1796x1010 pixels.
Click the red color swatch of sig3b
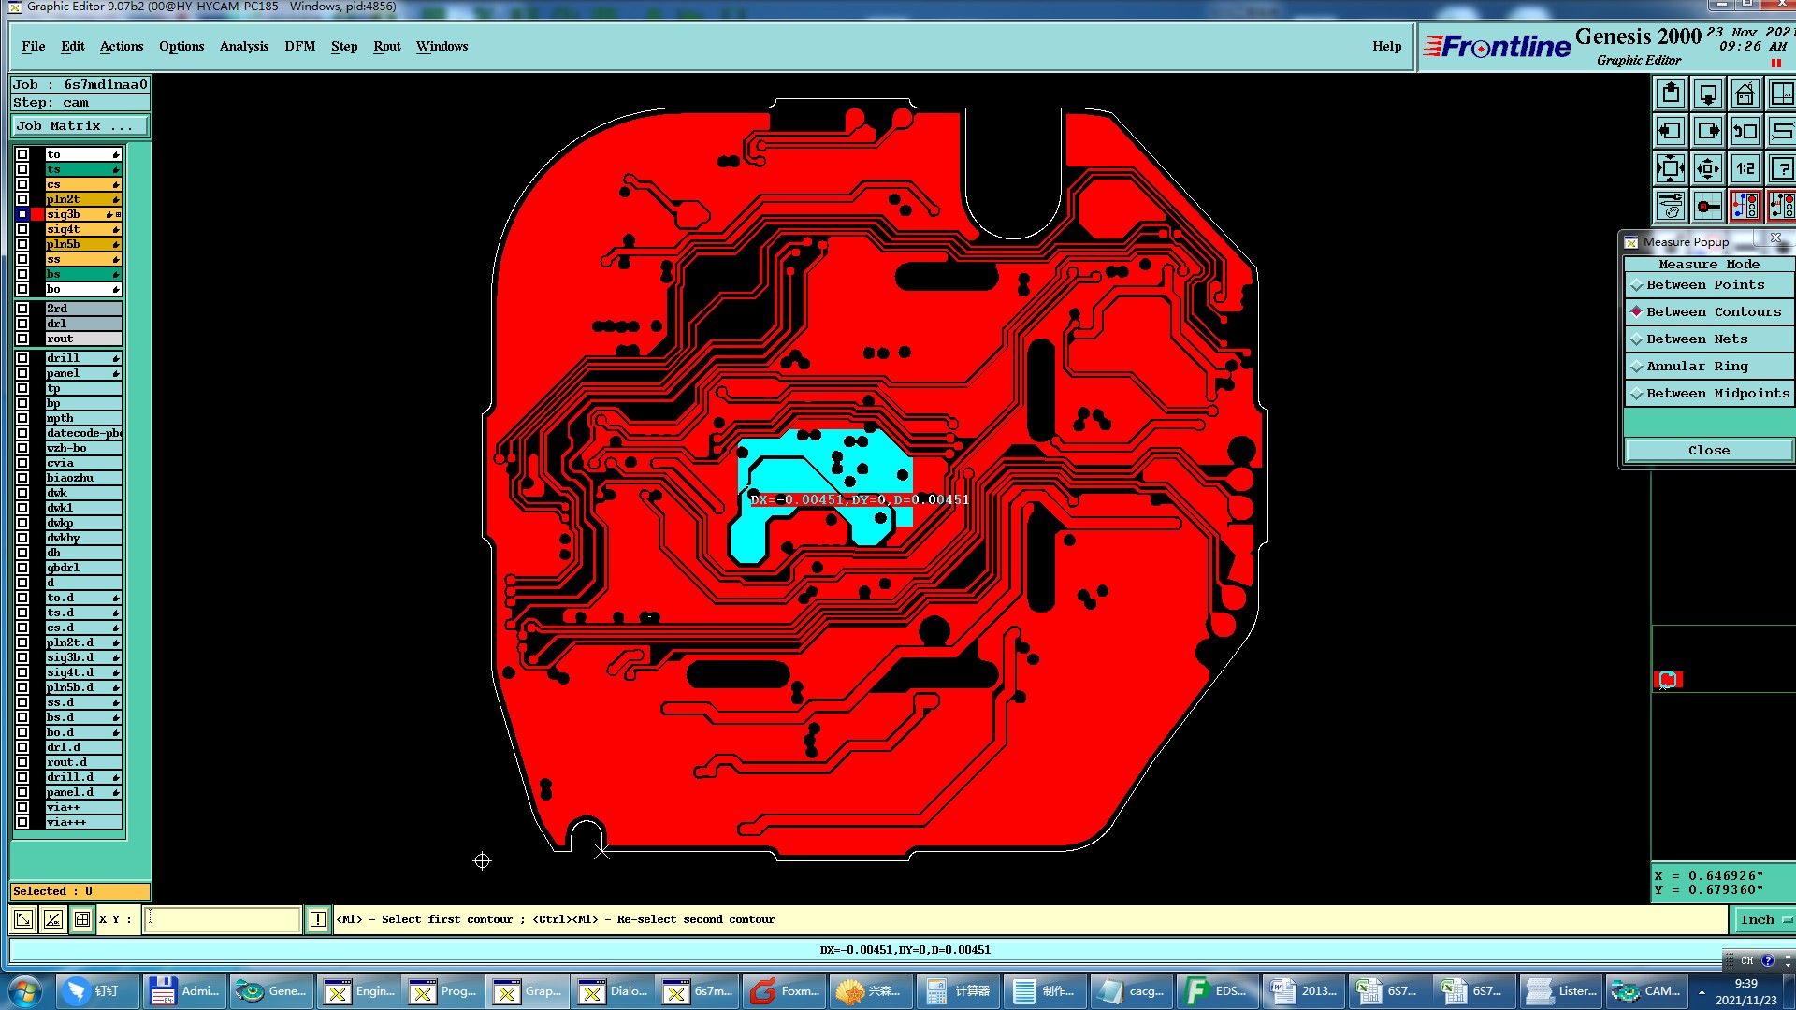[x=37, y=214]
